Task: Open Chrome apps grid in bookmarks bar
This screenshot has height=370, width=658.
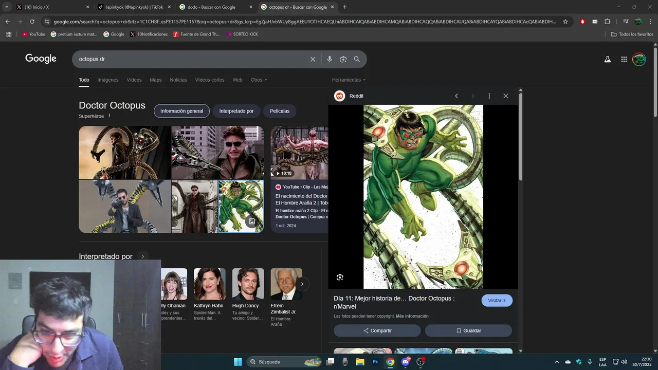Action: pyautogui.click(x=9, y=34)
